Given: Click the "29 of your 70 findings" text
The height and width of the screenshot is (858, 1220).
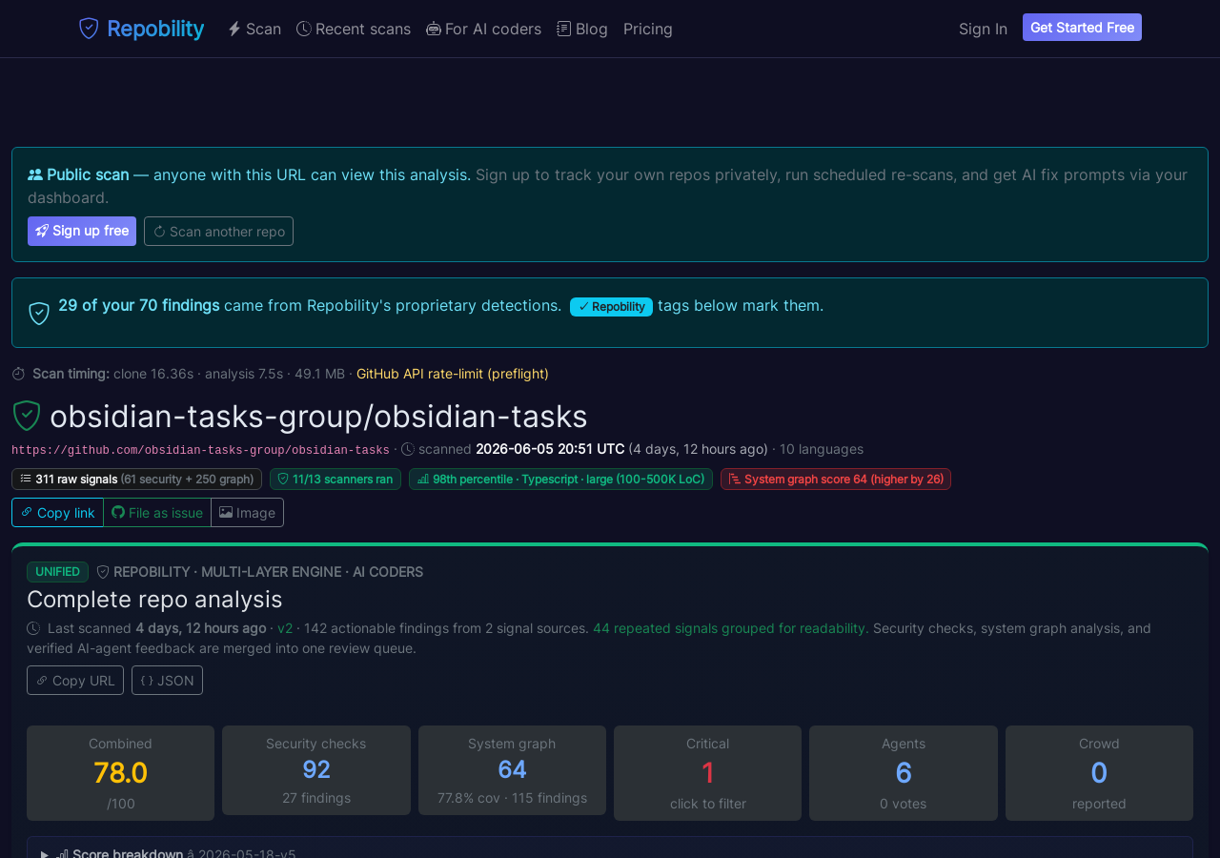Looking at the screenshot, I should [139, 305].
